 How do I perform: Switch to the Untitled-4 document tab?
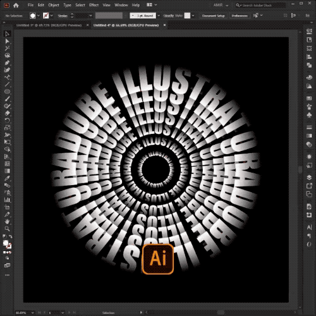(x=126, y=25)
